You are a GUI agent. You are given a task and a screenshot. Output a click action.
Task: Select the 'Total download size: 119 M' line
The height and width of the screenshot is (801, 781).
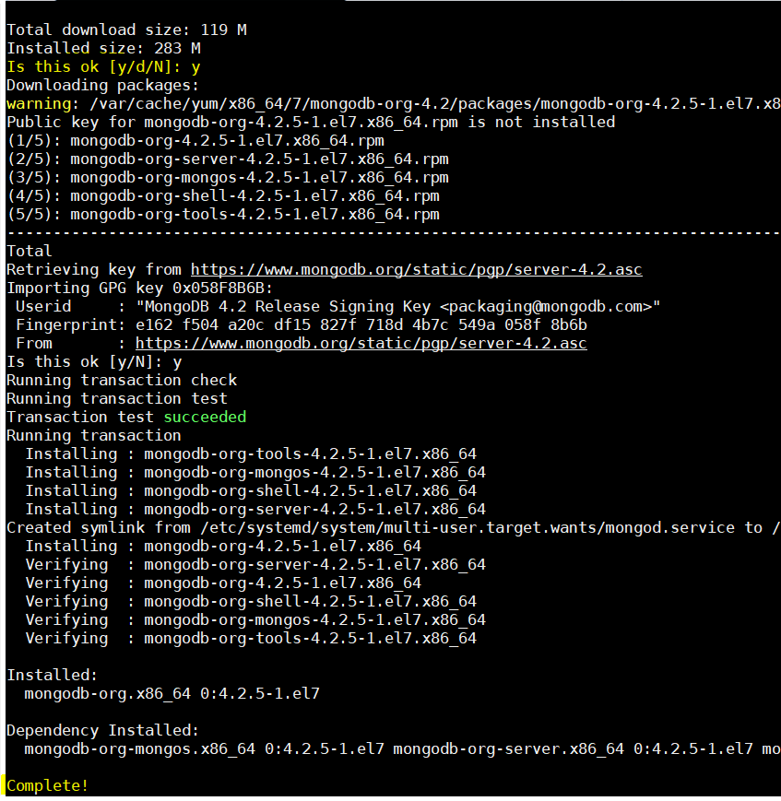click(126, 30)
